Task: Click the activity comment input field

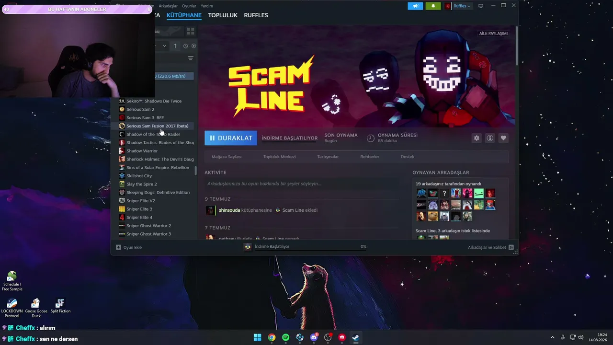Action: (x=302, y=184)
